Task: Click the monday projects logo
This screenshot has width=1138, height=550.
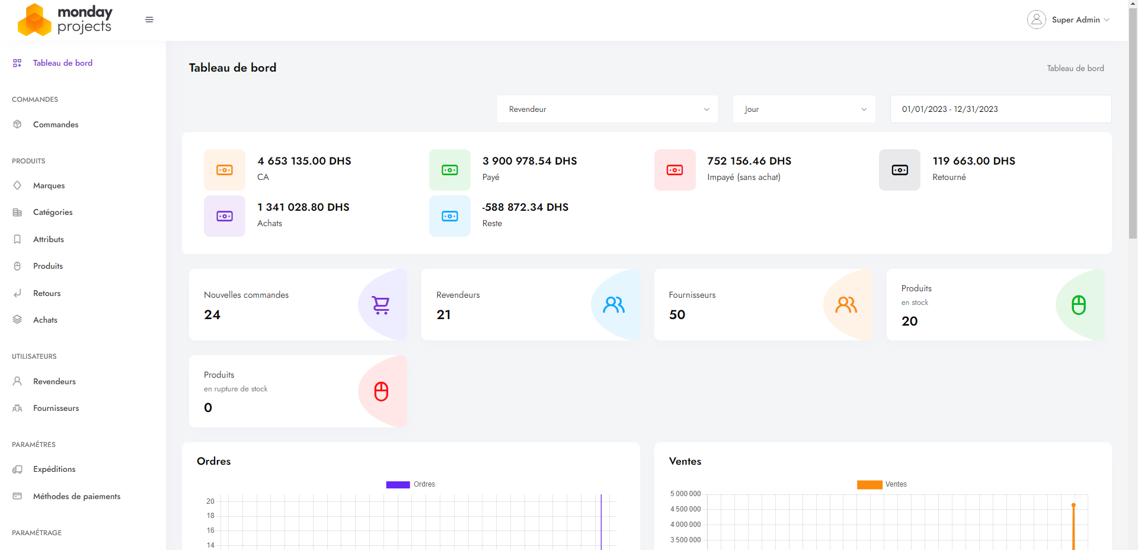Action: (65, 20)
